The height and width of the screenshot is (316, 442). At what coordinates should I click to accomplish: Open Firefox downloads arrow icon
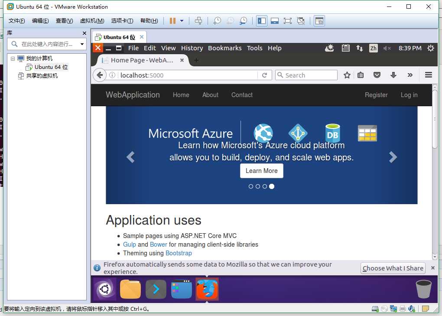coord(393,75)
